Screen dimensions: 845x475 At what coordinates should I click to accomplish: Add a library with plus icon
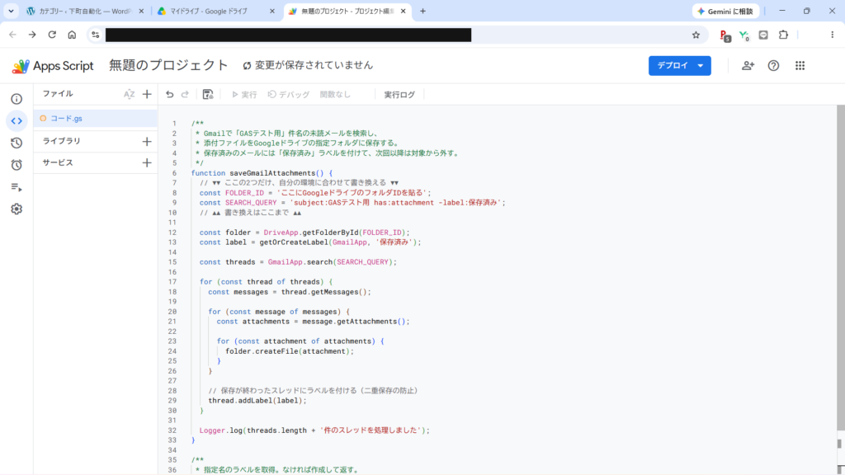click(x=147, y=142)
